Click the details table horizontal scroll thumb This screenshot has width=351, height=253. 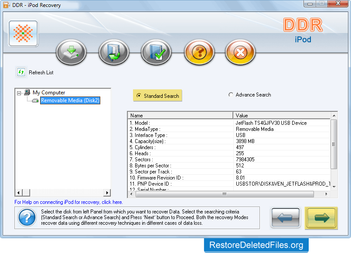pos(225,194)
